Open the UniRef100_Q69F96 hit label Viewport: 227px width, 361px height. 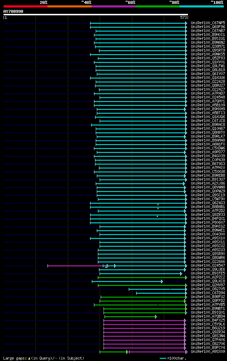pyautogui.click(x=208, y=27)
